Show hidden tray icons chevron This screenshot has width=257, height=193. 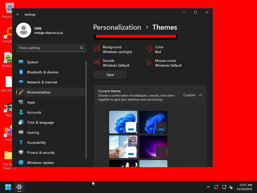pos(208,187)
